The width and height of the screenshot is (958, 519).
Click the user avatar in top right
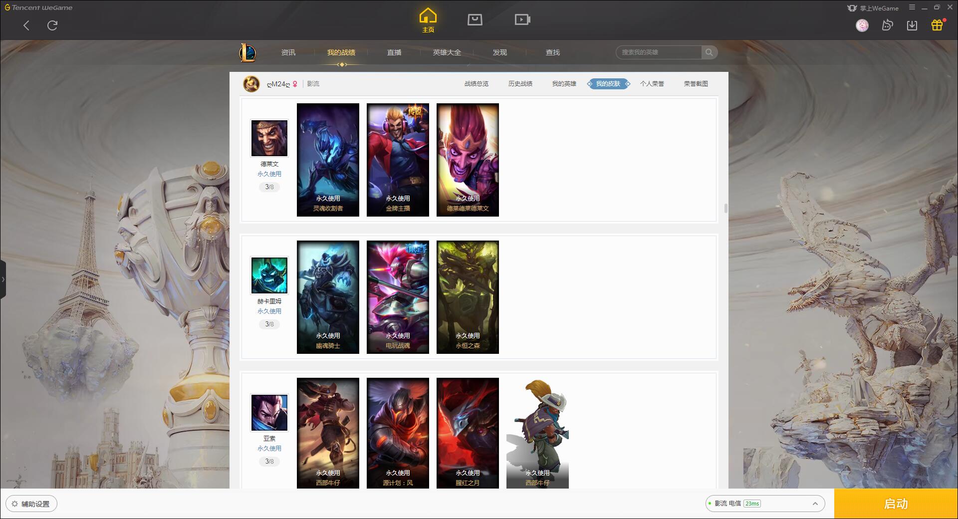coord(862,25)
